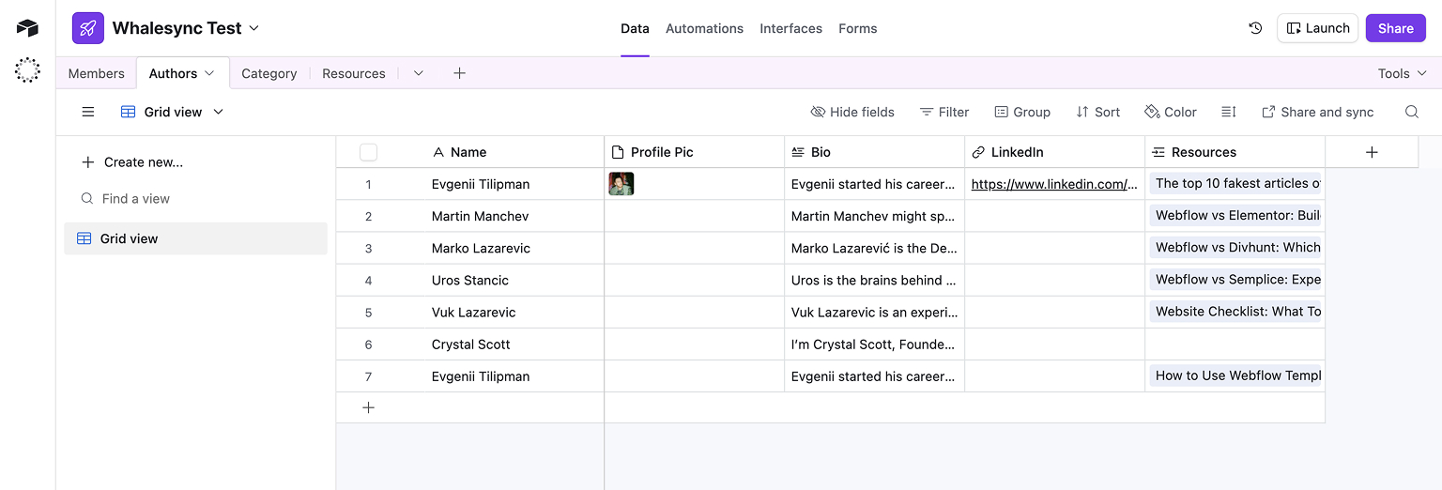Add a new table with plus icon
This screenshot has height=490, width=1442.
click(459, 73)
